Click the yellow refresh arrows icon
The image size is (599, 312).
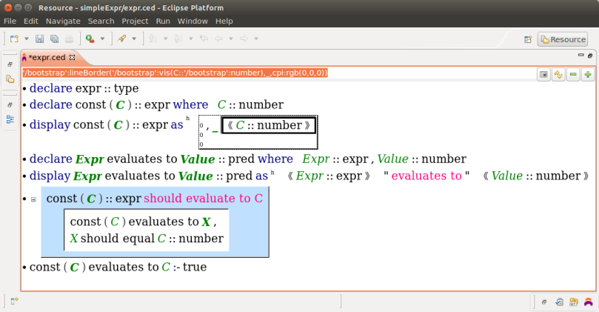(x=558, y=74)
